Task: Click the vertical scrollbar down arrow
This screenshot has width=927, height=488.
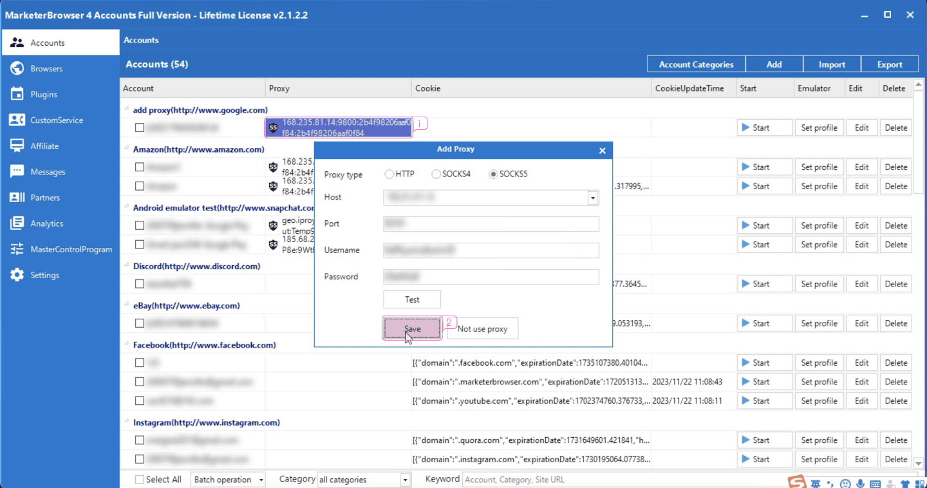Action: [919, 462]
